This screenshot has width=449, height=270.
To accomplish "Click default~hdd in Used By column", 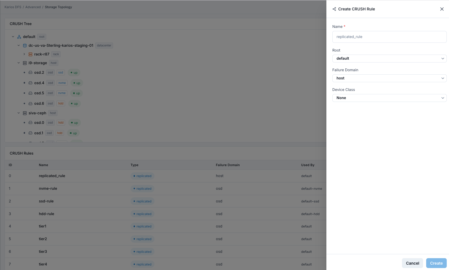I will click(x=310, y=214).
